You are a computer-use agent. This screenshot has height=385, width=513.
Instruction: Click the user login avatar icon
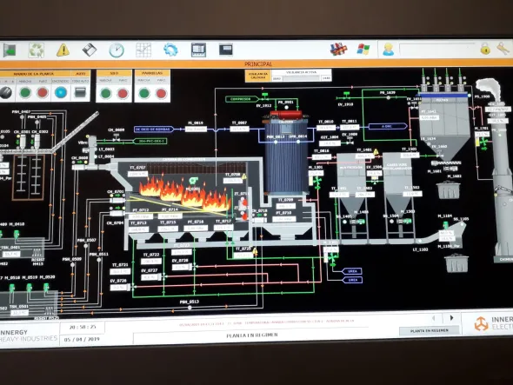point(388,50)
